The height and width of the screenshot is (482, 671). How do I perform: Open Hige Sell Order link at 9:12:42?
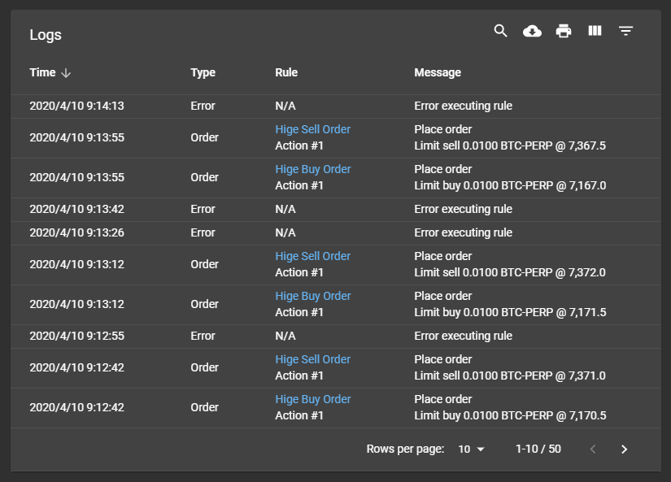tap(313, 359)
